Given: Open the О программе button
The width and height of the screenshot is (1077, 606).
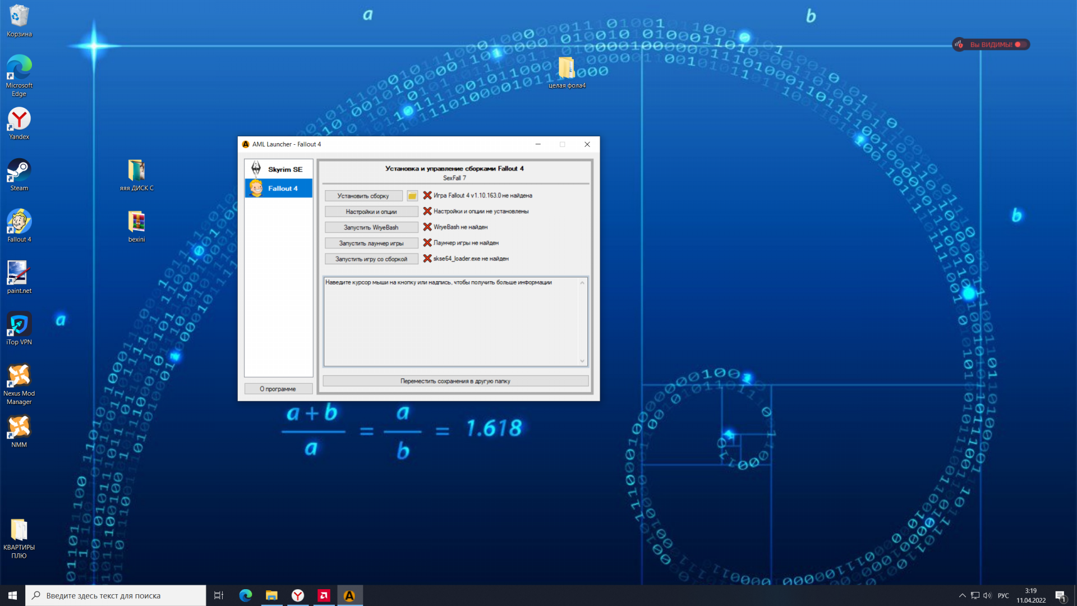Looking at the screenshot, I should point(278,389).
